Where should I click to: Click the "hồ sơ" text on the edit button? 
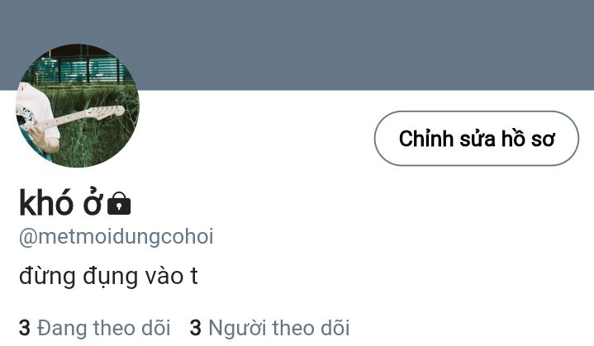tap(528, 138)
